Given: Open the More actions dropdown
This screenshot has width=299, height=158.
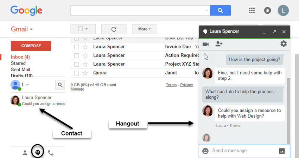Looking at the screenshot, I should point(145,29).
